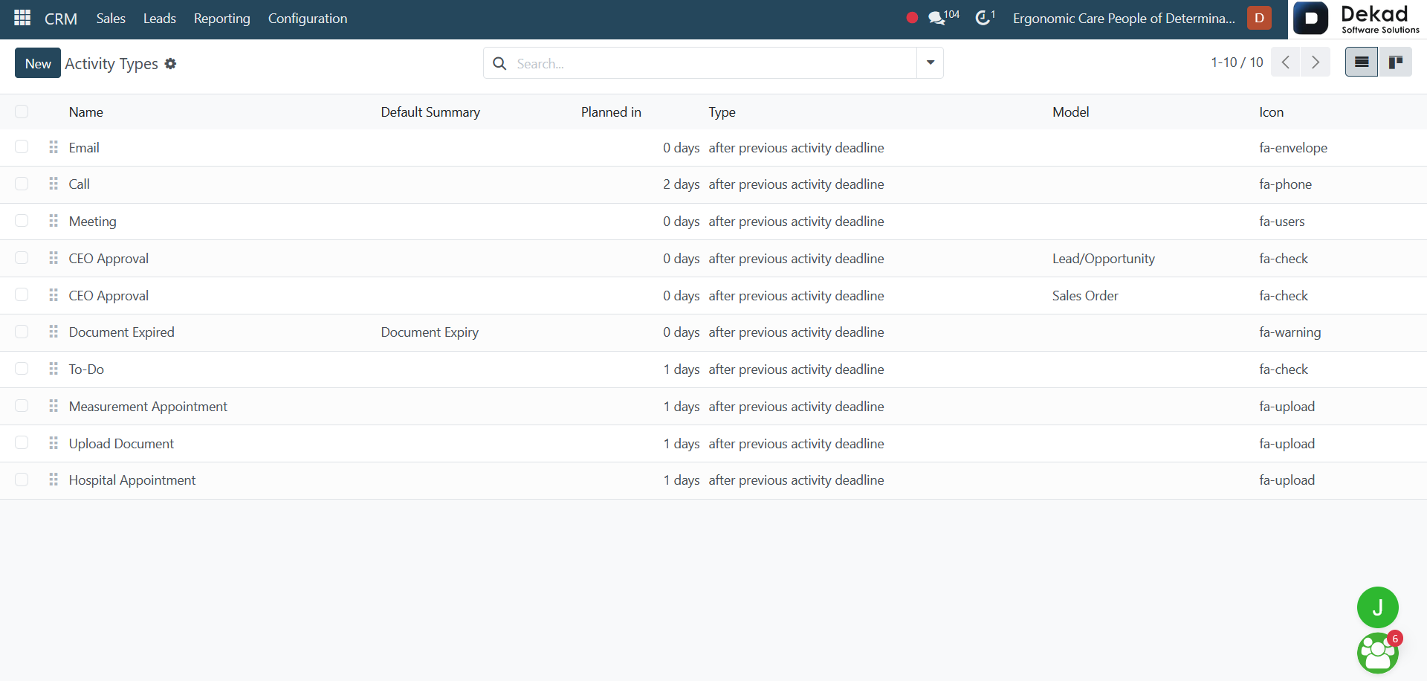The height and width of the screenshot is (681, 1427).
Task: Click the red recording indicator dot
Action: (x=912, y=18)
